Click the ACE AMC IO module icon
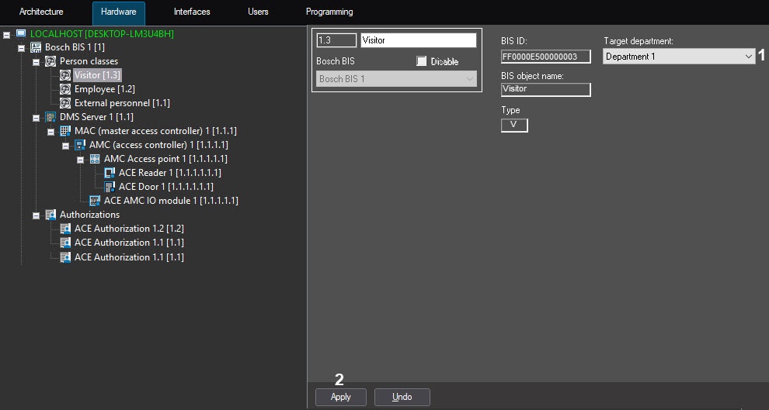Image resolution: width=769 pixels, height=410 pixels. tap(95, 201)
